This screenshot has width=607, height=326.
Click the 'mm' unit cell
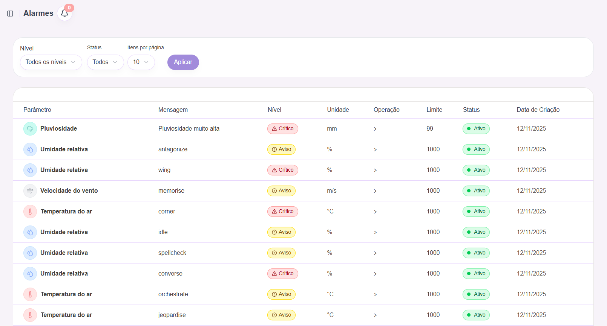(x=332, y=129)
